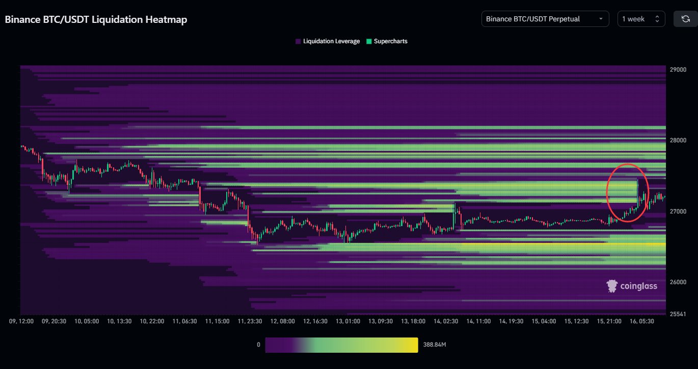Select the green Supercharts legend swatch

point(368,41)
